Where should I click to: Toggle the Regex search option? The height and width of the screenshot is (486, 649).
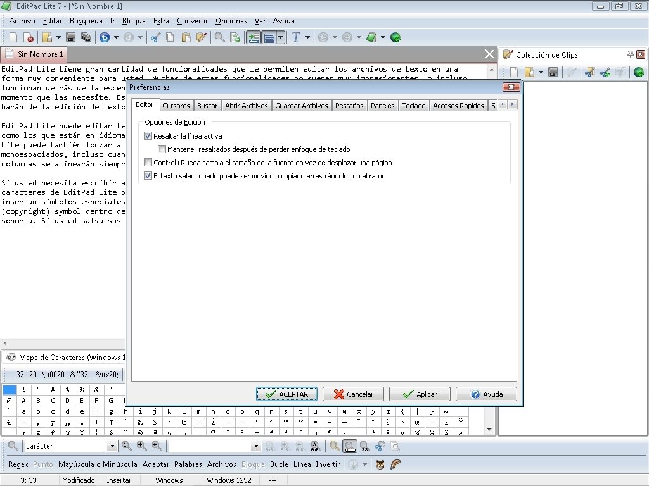[18, 464]
